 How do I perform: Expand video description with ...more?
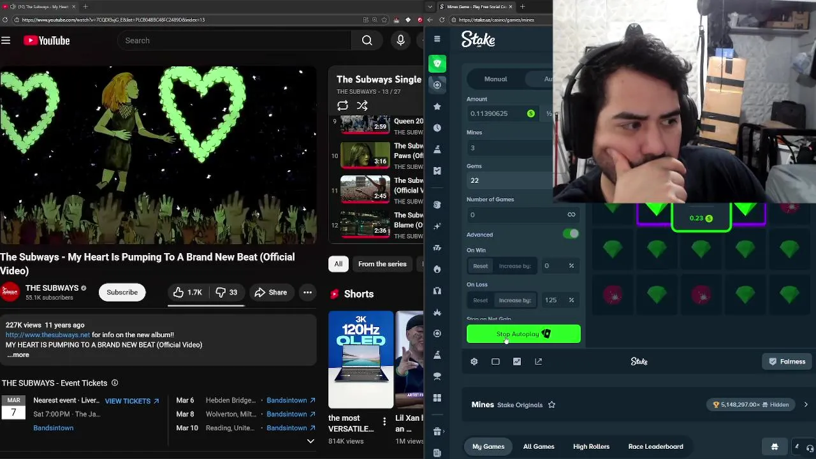coord(18,355)
